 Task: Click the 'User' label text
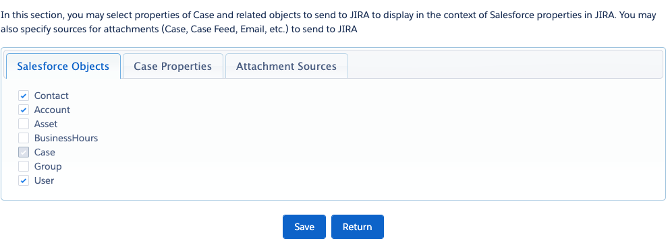44,180
